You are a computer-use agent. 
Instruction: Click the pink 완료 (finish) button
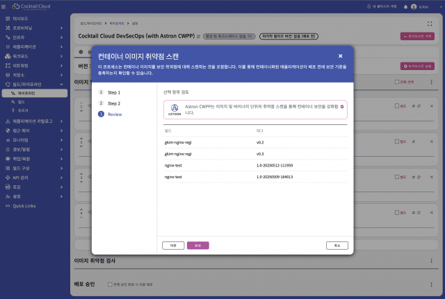[x=197, y=246]
